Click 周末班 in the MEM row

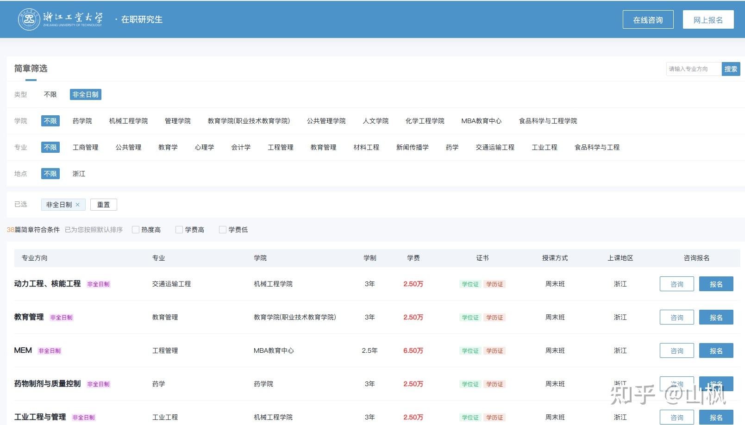555,350
